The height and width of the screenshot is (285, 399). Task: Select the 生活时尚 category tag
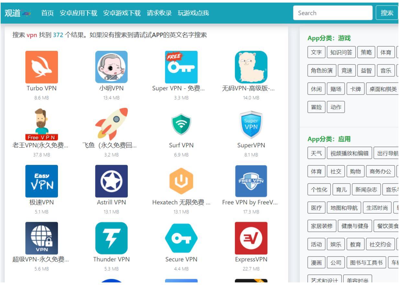pyautogui.click(x=377, y=208)
